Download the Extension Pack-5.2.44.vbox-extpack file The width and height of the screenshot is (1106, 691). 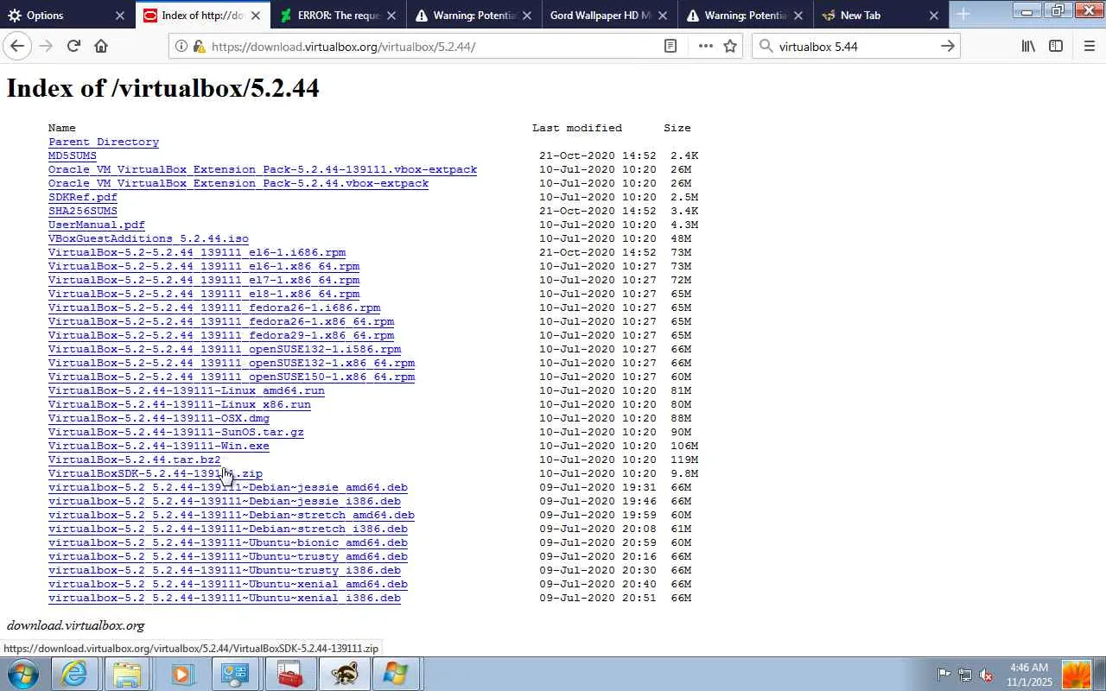pyautogui.click(x=238, y=183)
